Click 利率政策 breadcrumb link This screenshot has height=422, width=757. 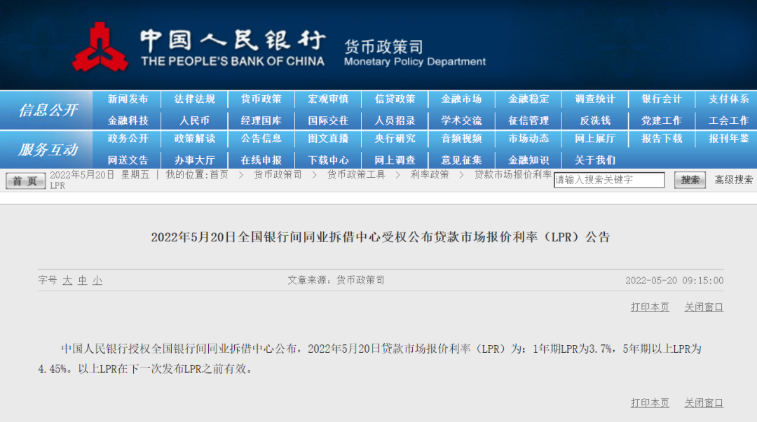(x=430, y=175)
